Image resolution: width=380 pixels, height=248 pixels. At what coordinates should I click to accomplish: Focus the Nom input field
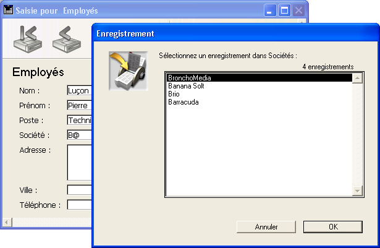(79, 91)
